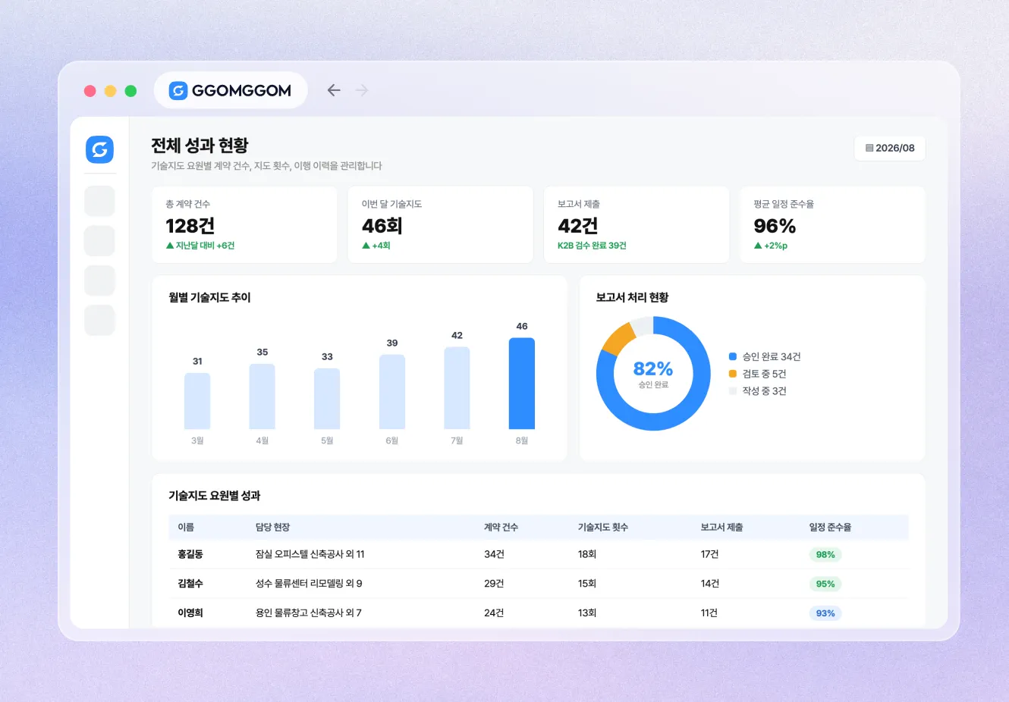Open the 이번 달 기술지도 46회 card

coord(440,224)
